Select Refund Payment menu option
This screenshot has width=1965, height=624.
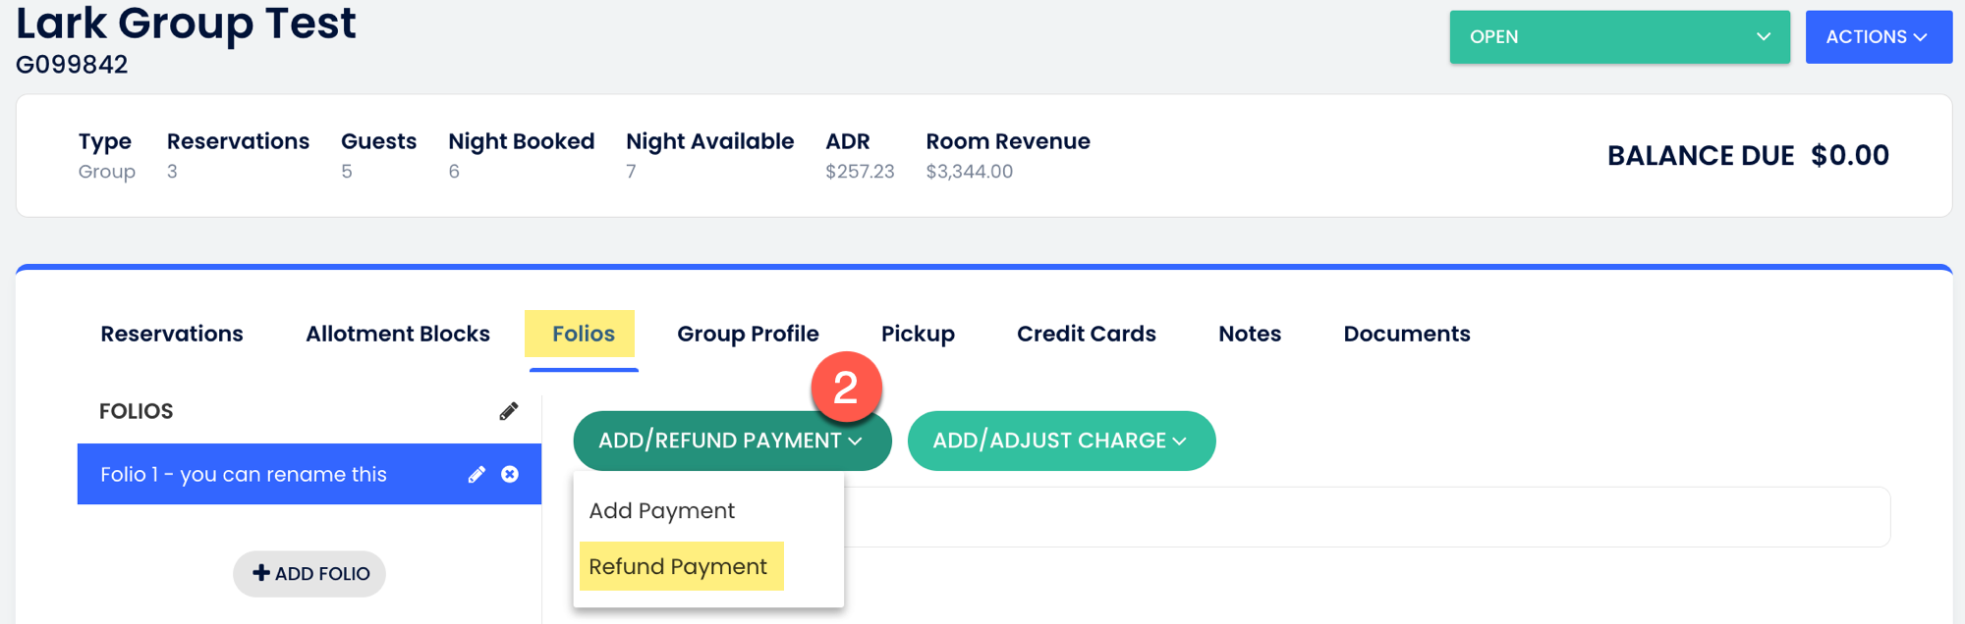pyautogui.click(x=678, y=567)
